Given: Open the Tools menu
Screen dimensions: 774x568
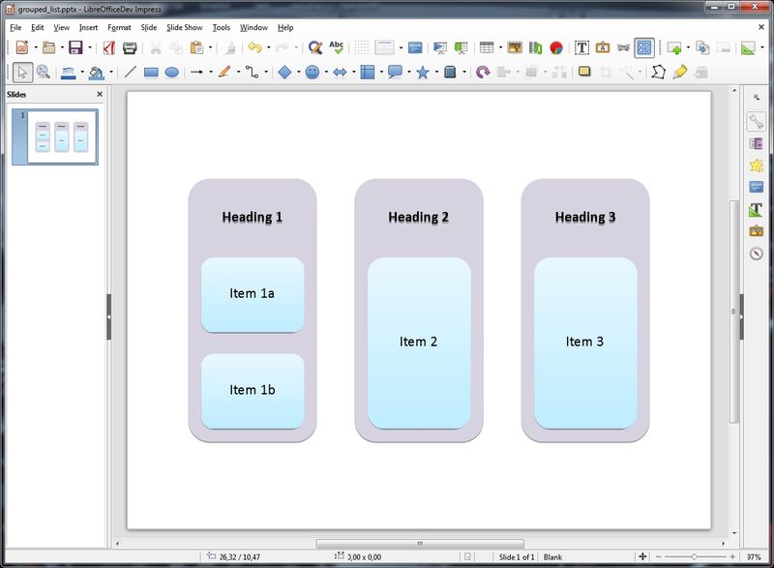Looking at the screenshot, I should tap(222, 28).
